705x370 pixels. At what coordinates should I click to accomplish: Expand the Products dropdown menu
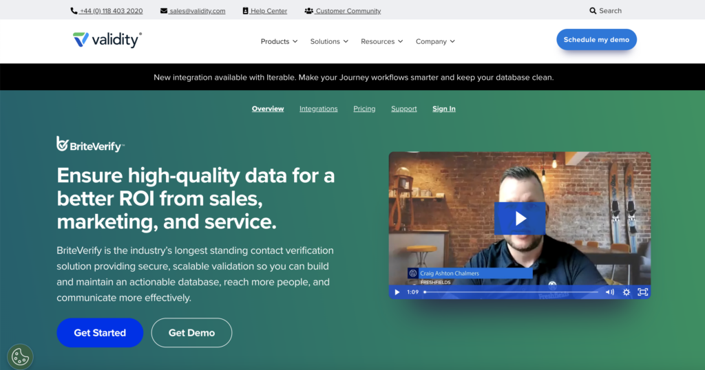point(280,41)
